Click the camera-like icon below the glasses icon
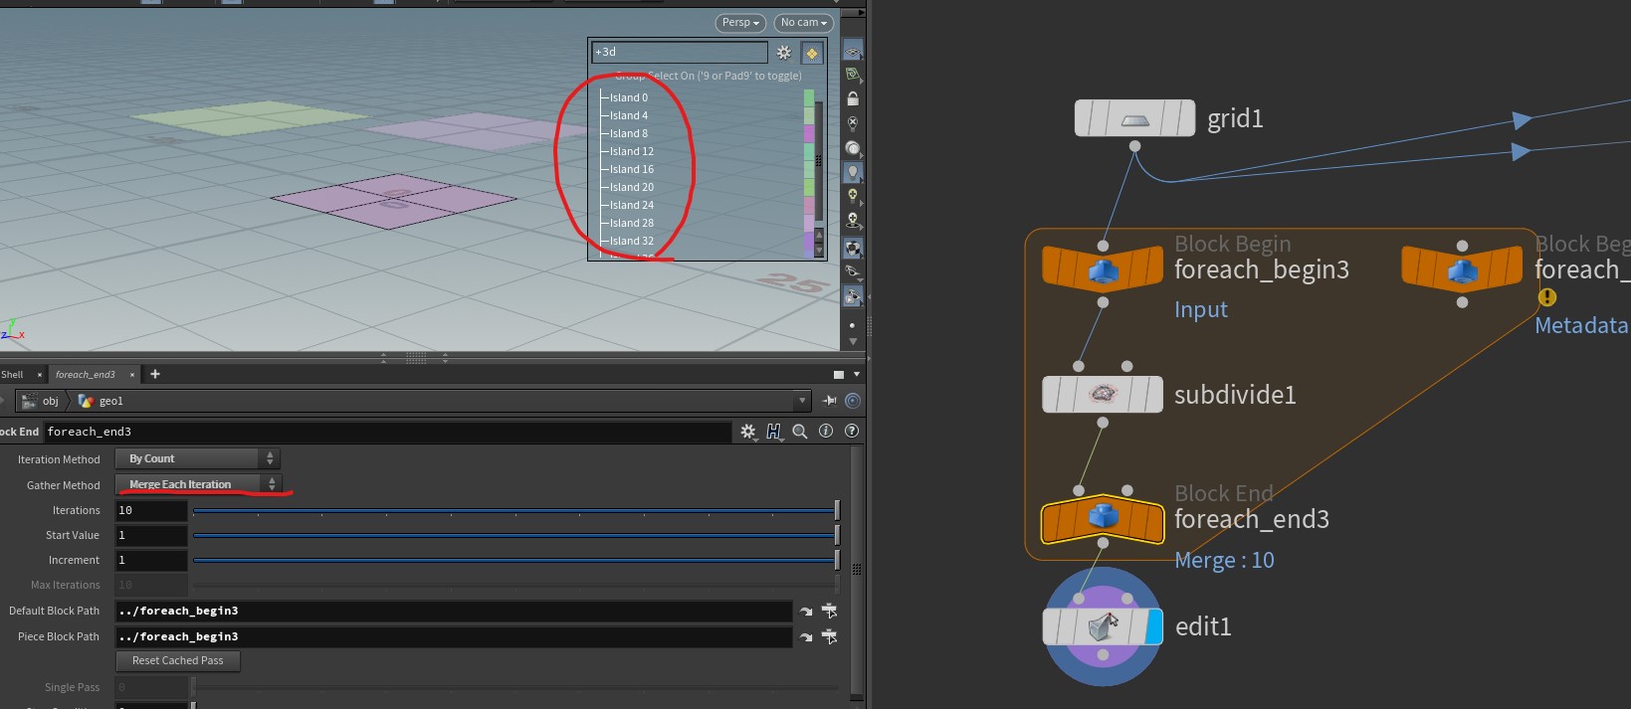This screenshot has height=709, width=1631. 853,295
